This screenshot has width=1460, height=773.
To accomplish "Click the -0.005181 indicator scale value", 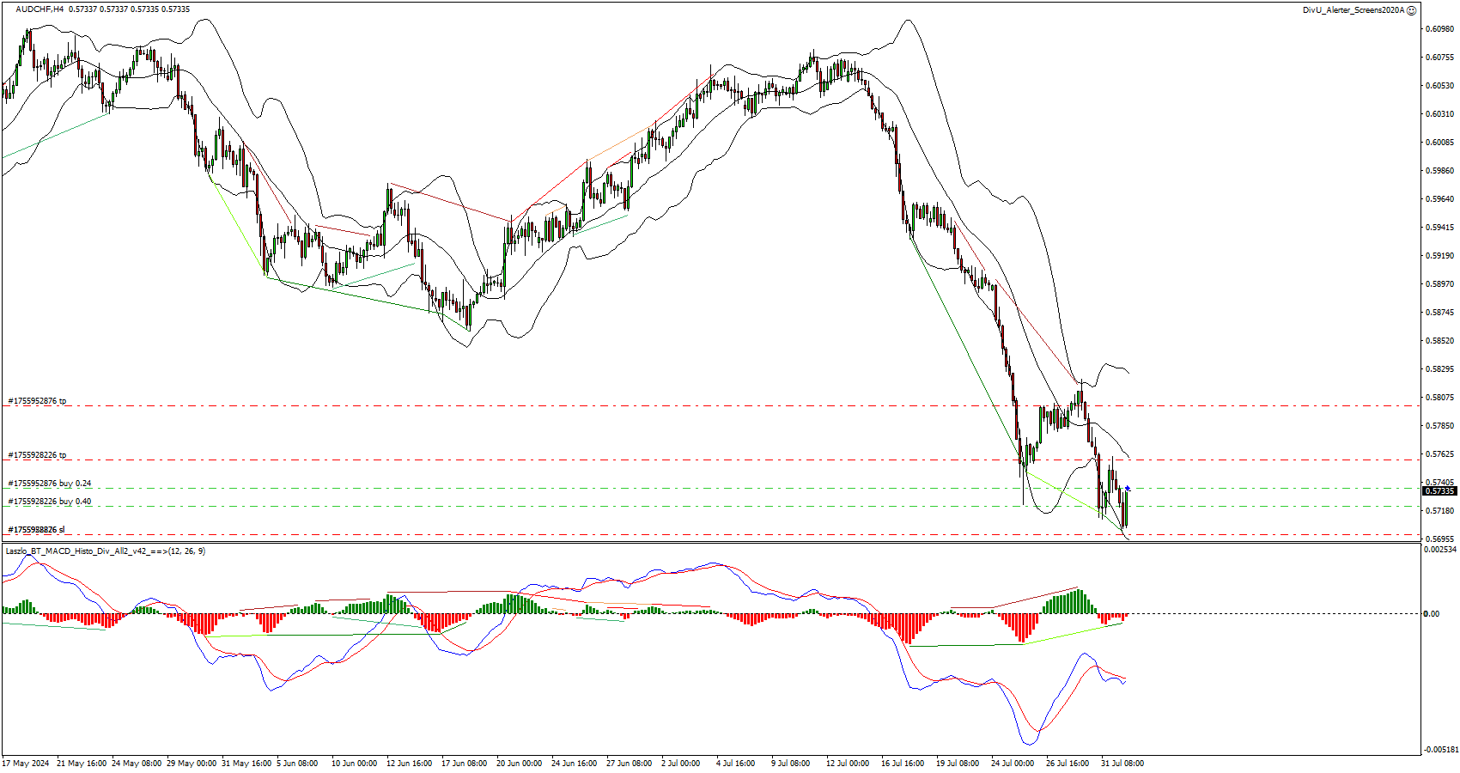I will coord(1439,749).
